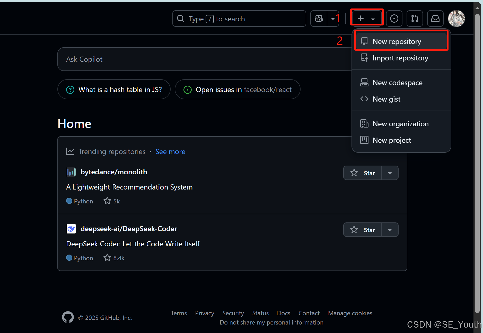Viewport: 483px width, 333px height.
Task: Open the 5k stargazers count for monolith
Action: point(112,201)
